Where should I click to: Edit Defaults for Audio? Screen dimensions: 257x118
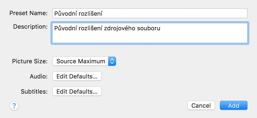[77, 76]
